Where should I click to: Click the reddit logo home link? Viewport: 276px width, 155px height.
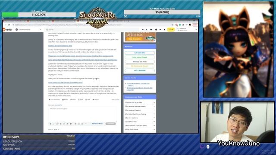tap(8, 30)
